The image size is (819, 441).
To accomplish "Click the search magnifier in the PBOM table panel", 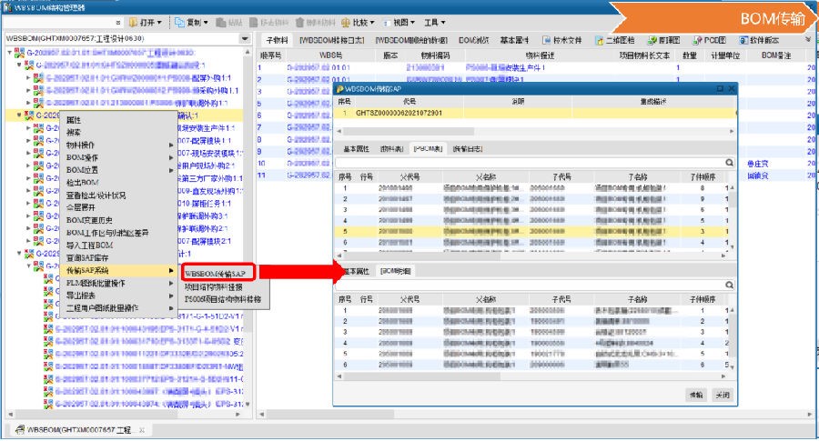I will (729, 161).
